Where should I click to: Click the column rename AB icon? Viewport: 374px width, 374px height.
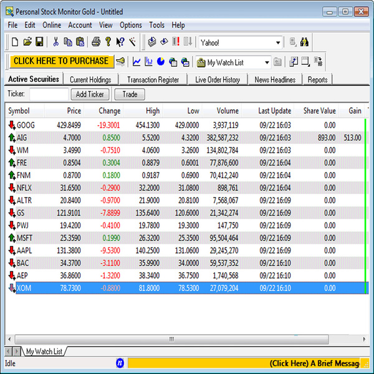[x=318, y=62]
